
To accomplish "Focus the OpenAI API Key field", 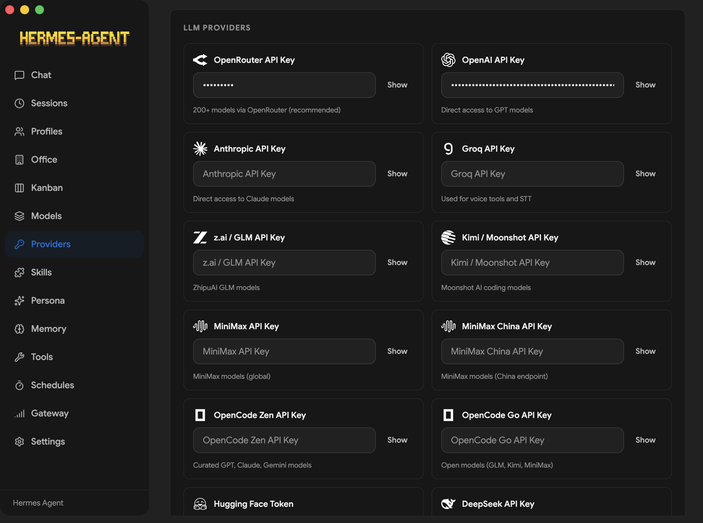I will [x=533, y=85].
